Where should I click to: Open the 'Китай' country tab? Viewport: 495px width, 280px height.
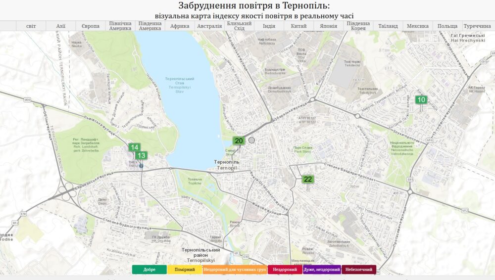click(298, 26)
